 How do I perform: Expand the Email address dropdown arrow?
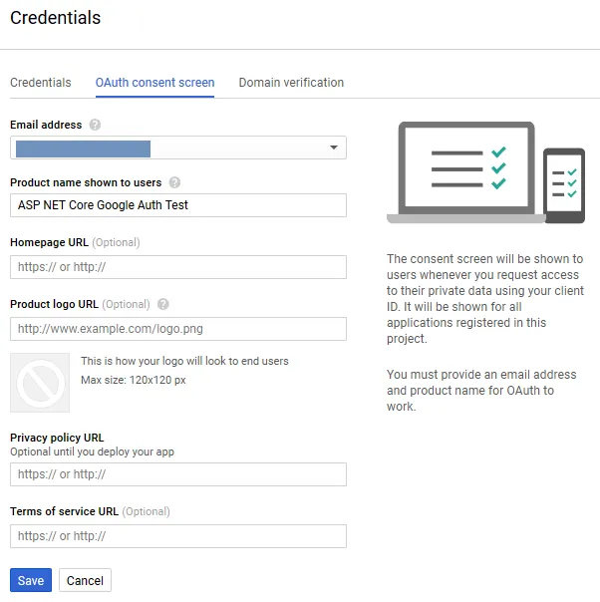[333, 149]
